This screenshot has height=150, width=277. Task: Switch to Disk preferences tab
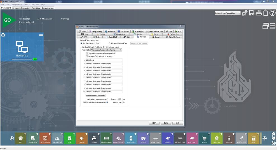point(97,37)
